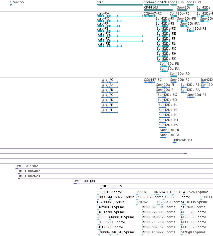Click cDNA EP09317.3prime
The width and height of the screenshot is (213, 236).
[109, 192]
